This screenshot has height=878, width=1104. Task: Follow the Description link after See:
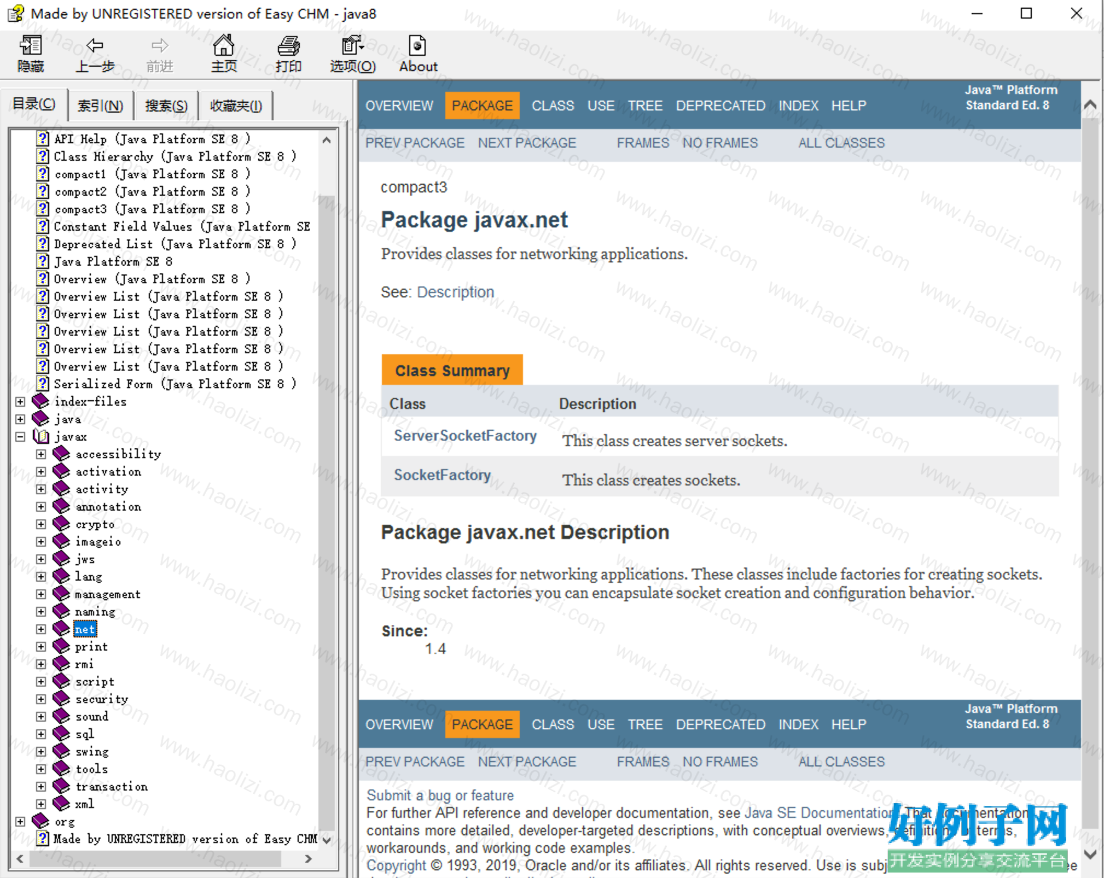(x=455, y=292)
